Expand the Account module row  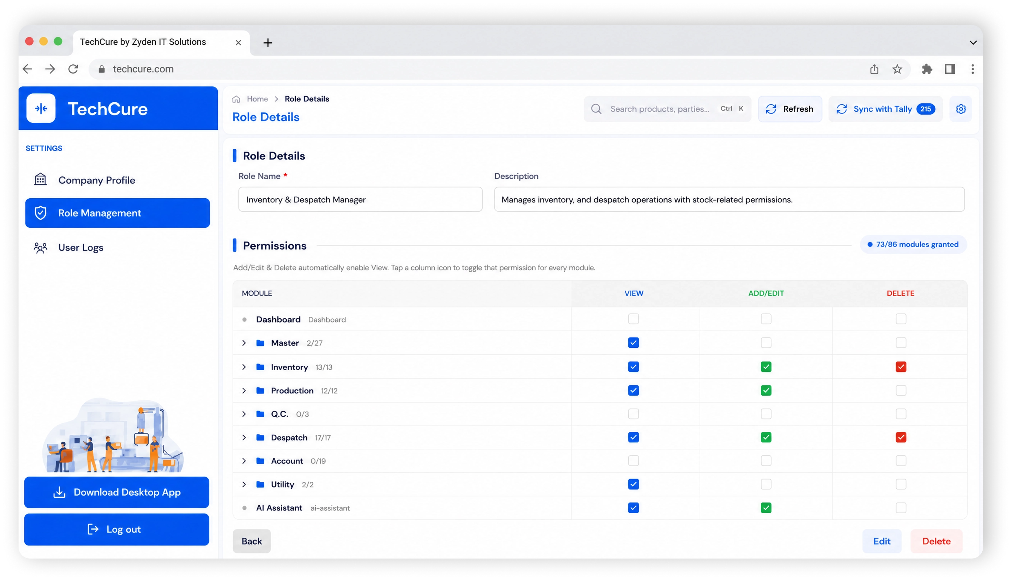pos(244,461)
